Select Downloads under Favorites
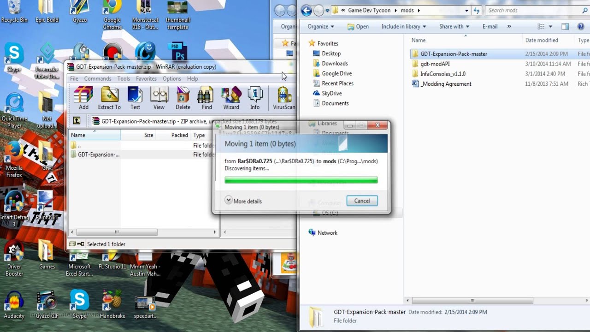The height and width of the screenshot is (332, 590). coord(335,64)
